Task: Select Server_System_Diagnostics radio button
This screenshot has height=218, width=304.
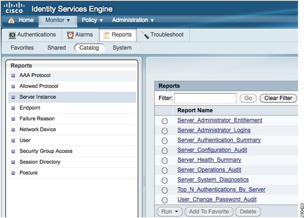Action: 165,180
